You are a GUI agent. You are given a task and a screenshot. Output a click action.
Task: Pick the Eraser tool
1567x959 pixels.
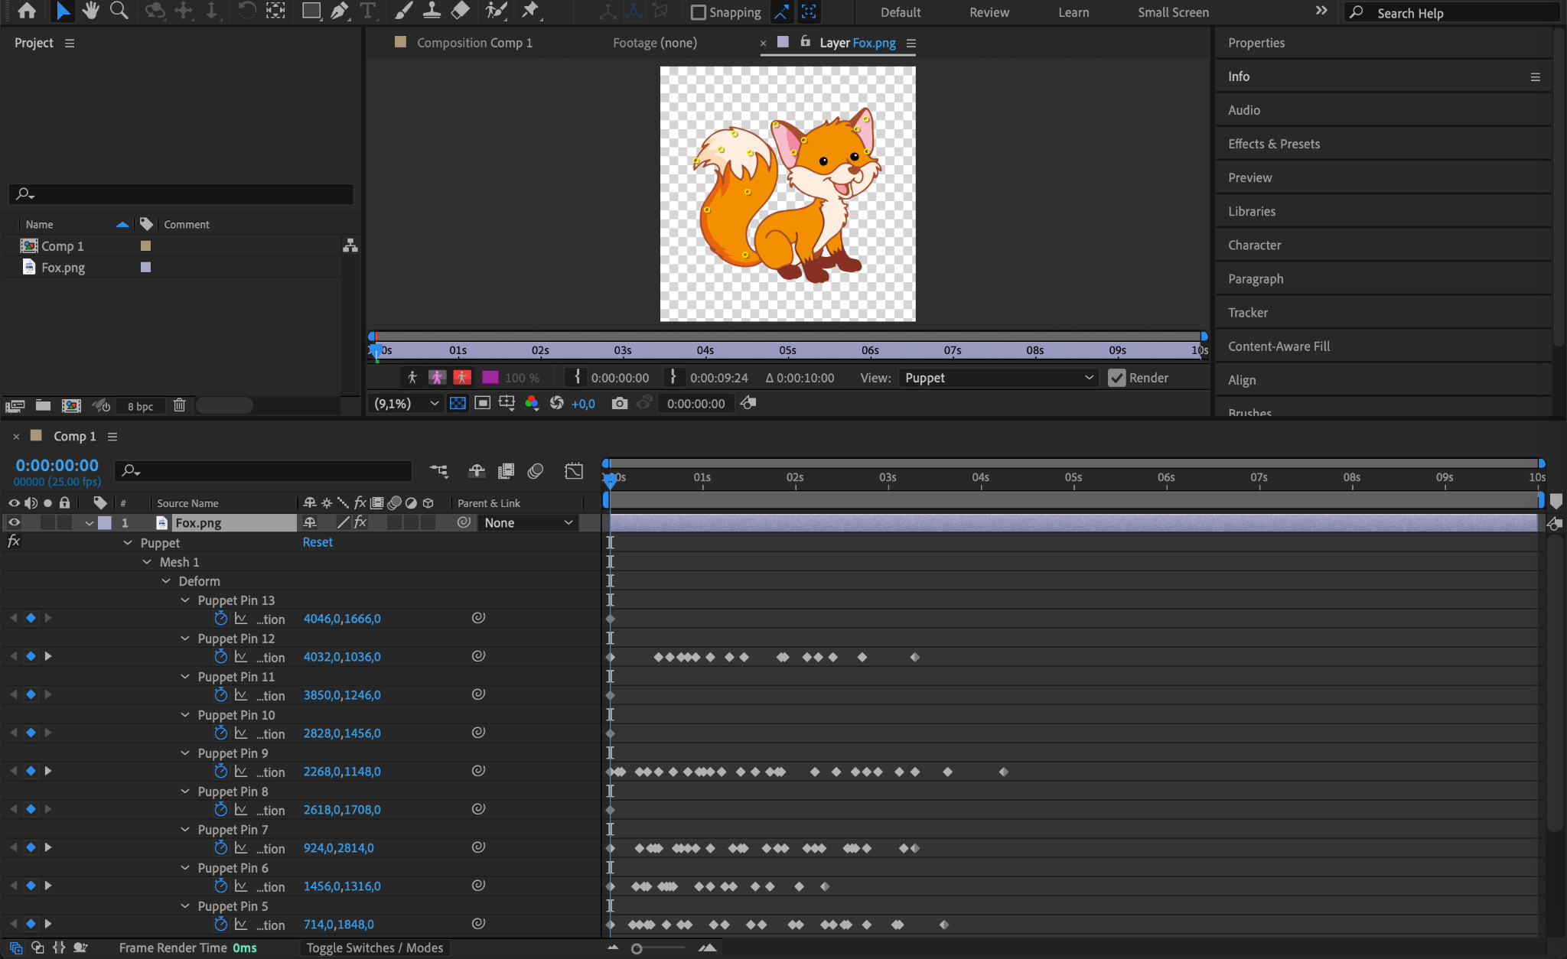[461, 11]
